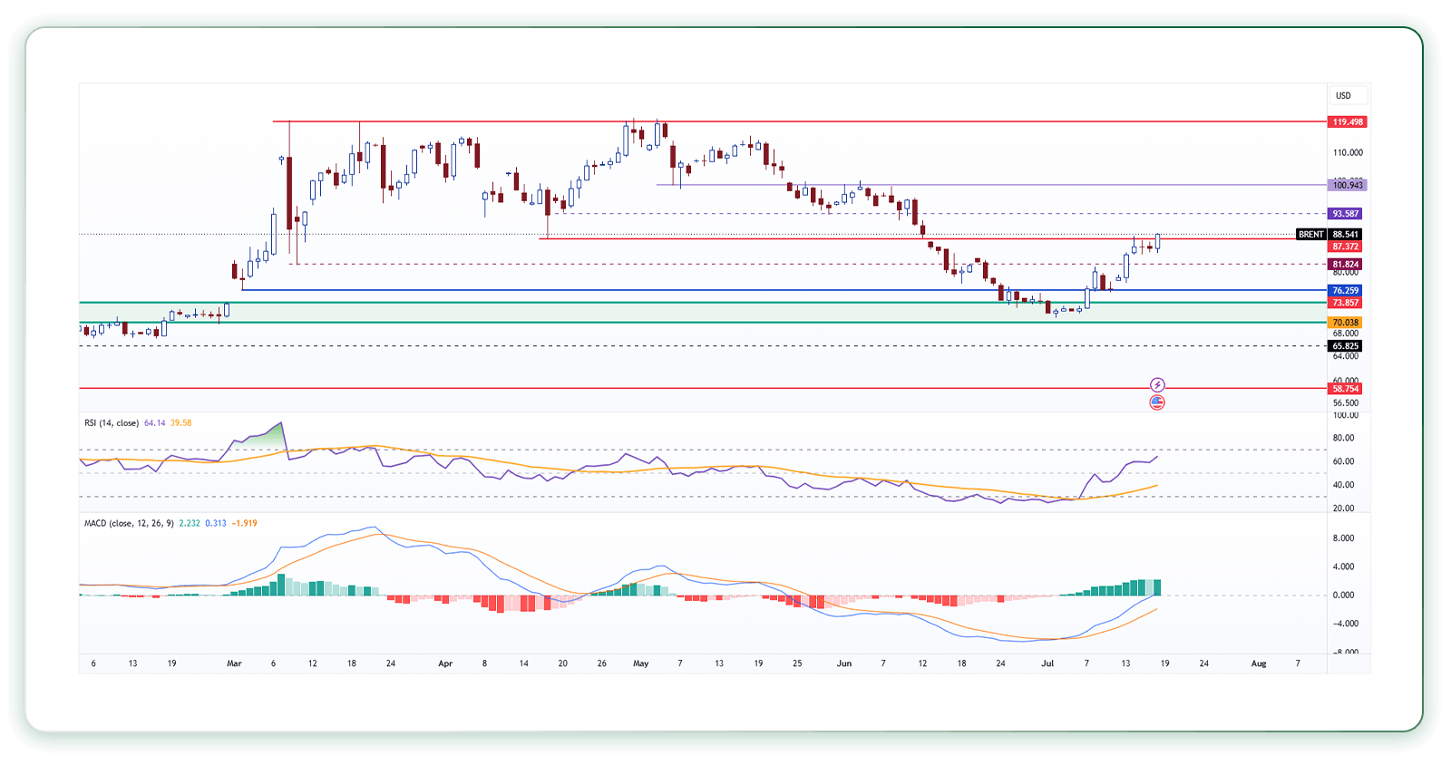Click the 100.943 purple level label

point(1347,185)
